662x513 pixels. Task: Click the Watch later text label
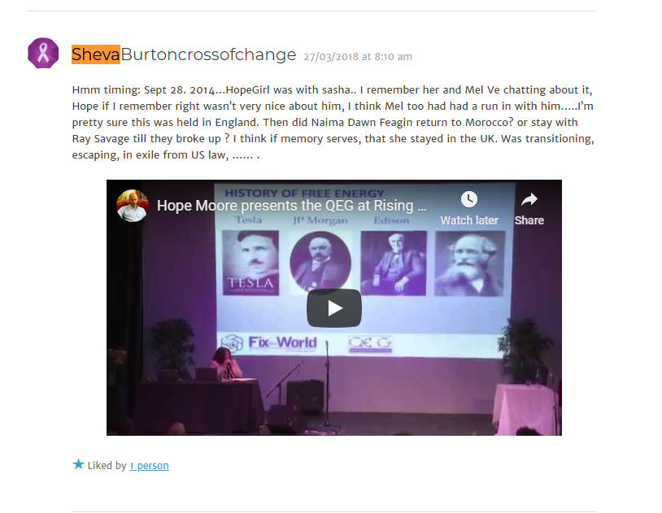tap(469, 220)
